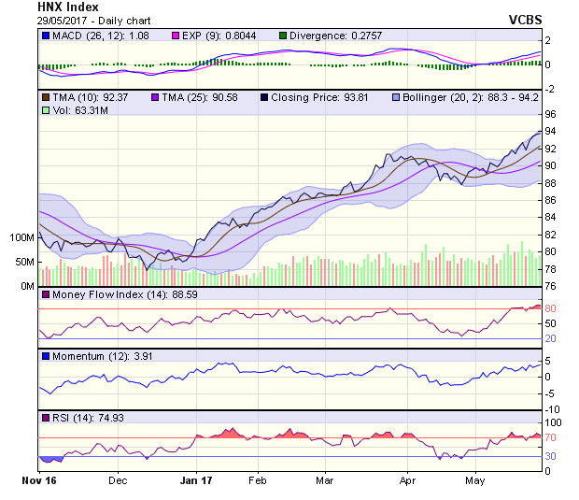This screenshot has width=579, height=500.
Task: Select the Nov 16 date axis label
Action: coord(38,481)
